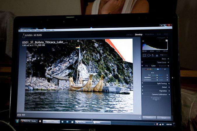Select the yellow color swatch

150,69
